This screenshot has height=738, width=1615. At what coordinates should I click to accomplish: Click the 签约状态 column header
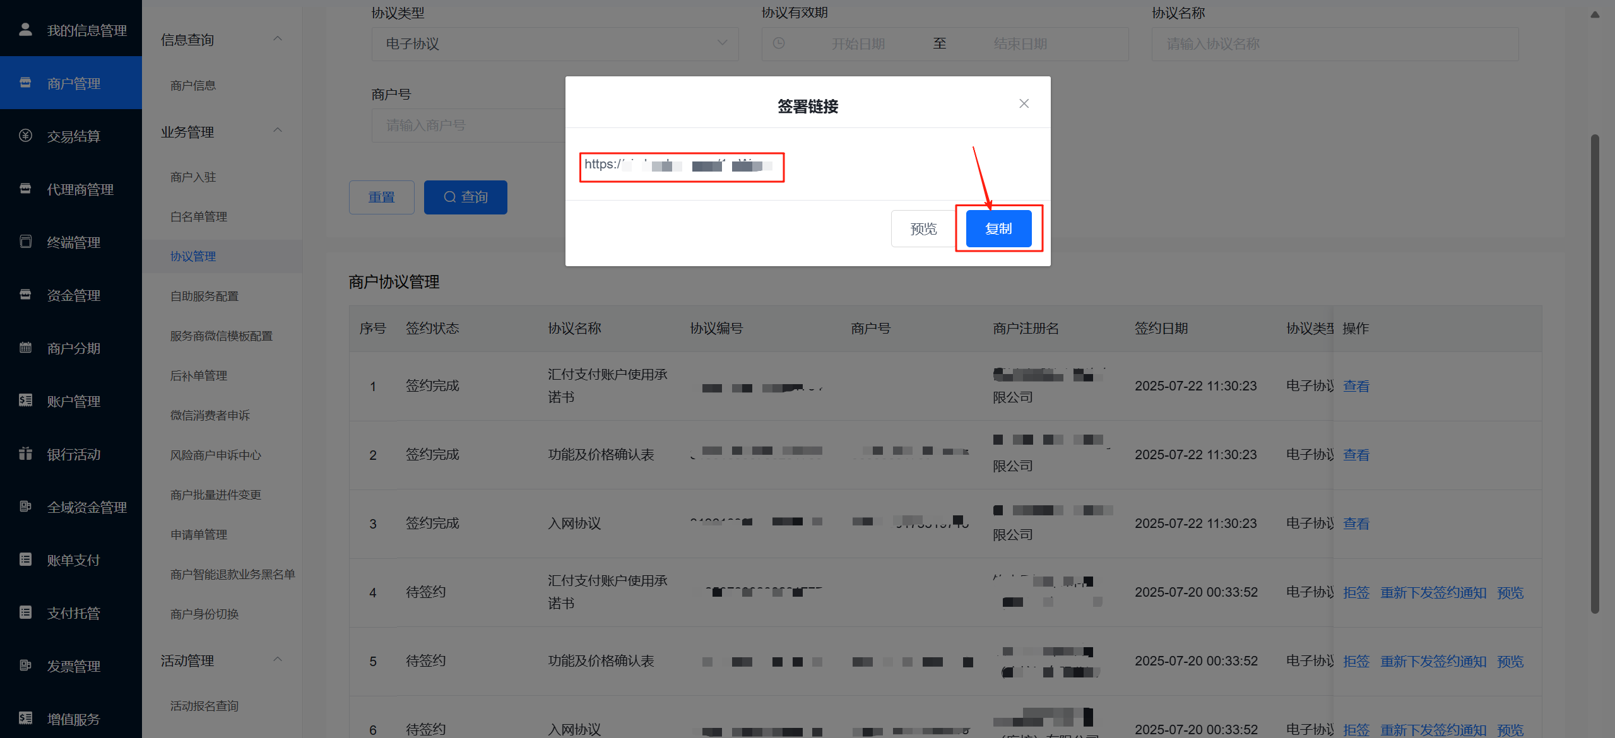(x=432, y=328)
